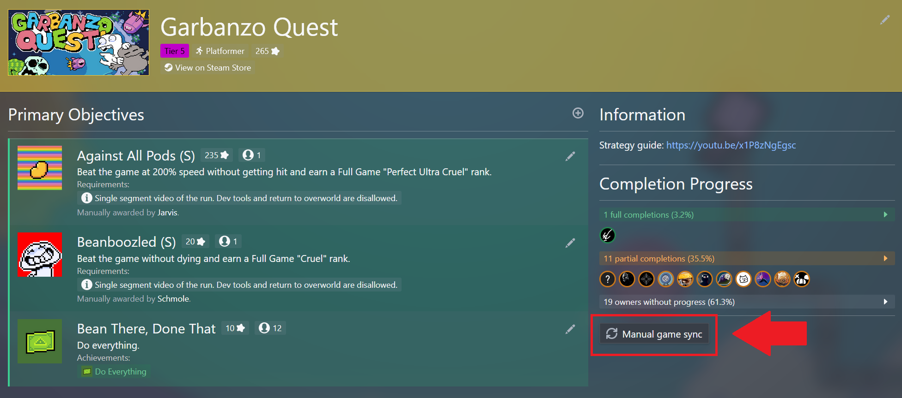Expand the full completions list

coord(885,214)
